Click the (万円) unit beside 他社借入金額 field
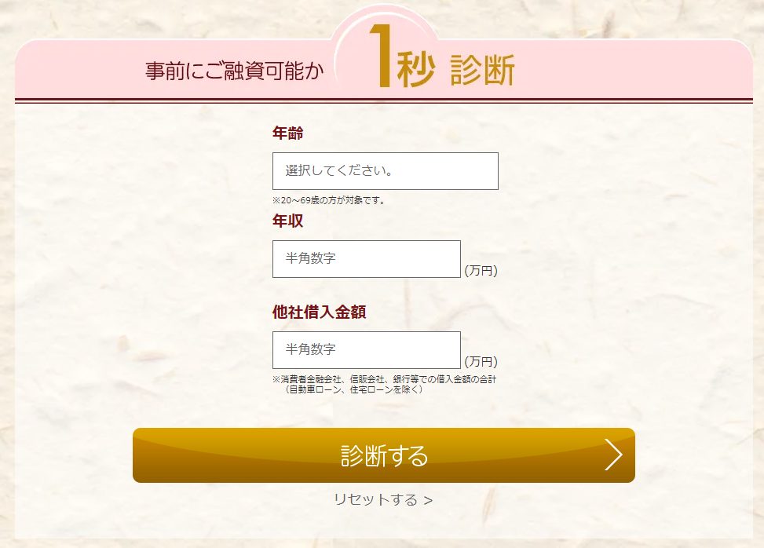This screenshot has width=764, height=548. [481, 362]
